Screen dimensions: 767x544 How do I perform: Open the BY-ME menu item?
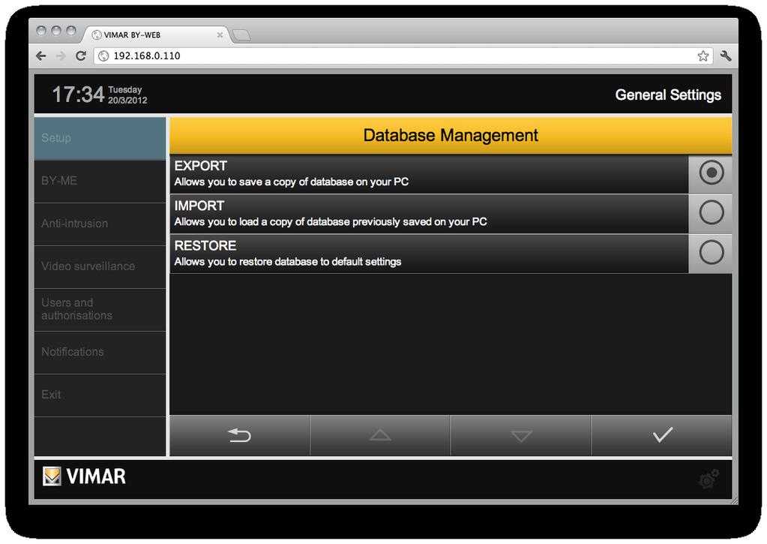[100, 181]
